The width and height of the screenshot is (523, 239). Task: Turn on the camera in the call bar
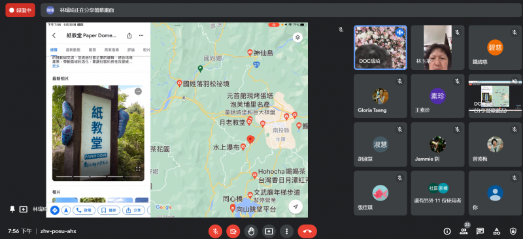233,231
